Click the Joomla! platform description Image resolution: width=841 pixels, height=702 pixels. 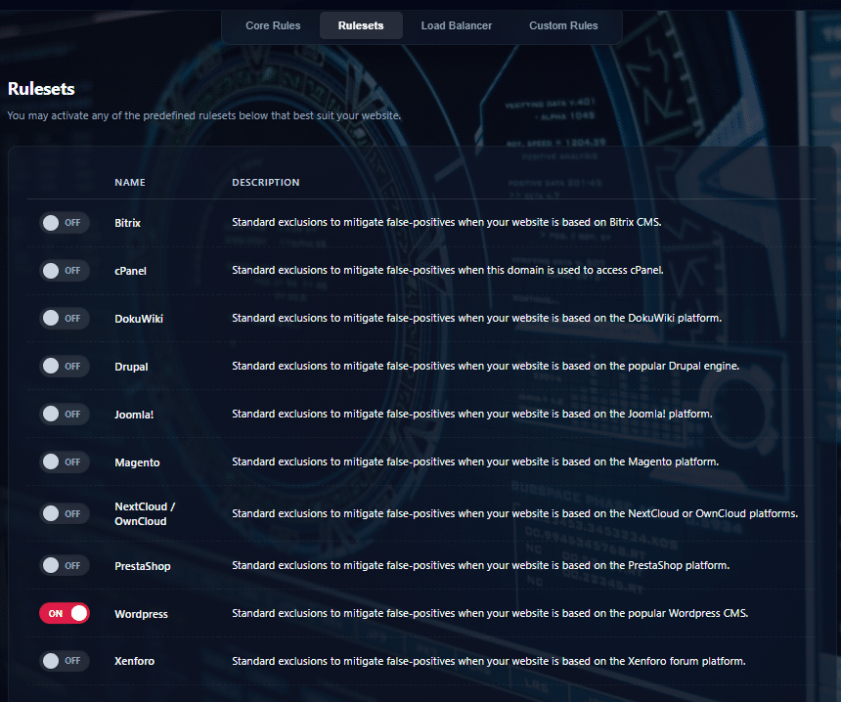tap(472, 414)
